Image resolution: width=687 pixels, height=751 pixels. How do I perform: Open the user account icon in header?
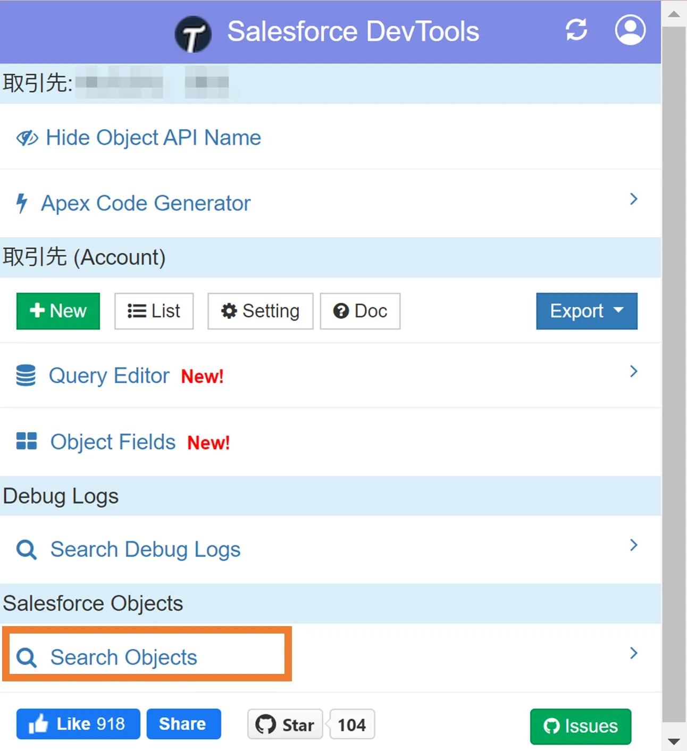(x=630, y=31)
